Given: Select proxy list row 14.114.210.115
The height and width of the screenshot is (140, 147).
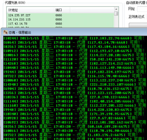Looking at the screenshot, I should point(60,20).
